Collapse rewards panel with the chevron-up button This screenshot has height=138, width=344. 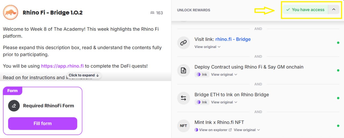click(334, 10)
